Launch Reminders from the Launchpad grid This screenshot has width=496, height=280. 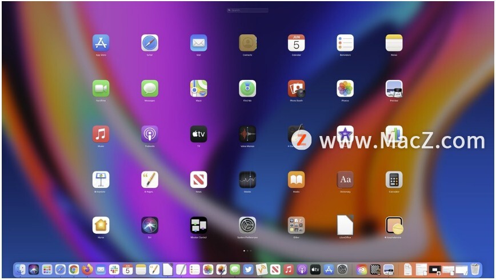tap(345, 43)
